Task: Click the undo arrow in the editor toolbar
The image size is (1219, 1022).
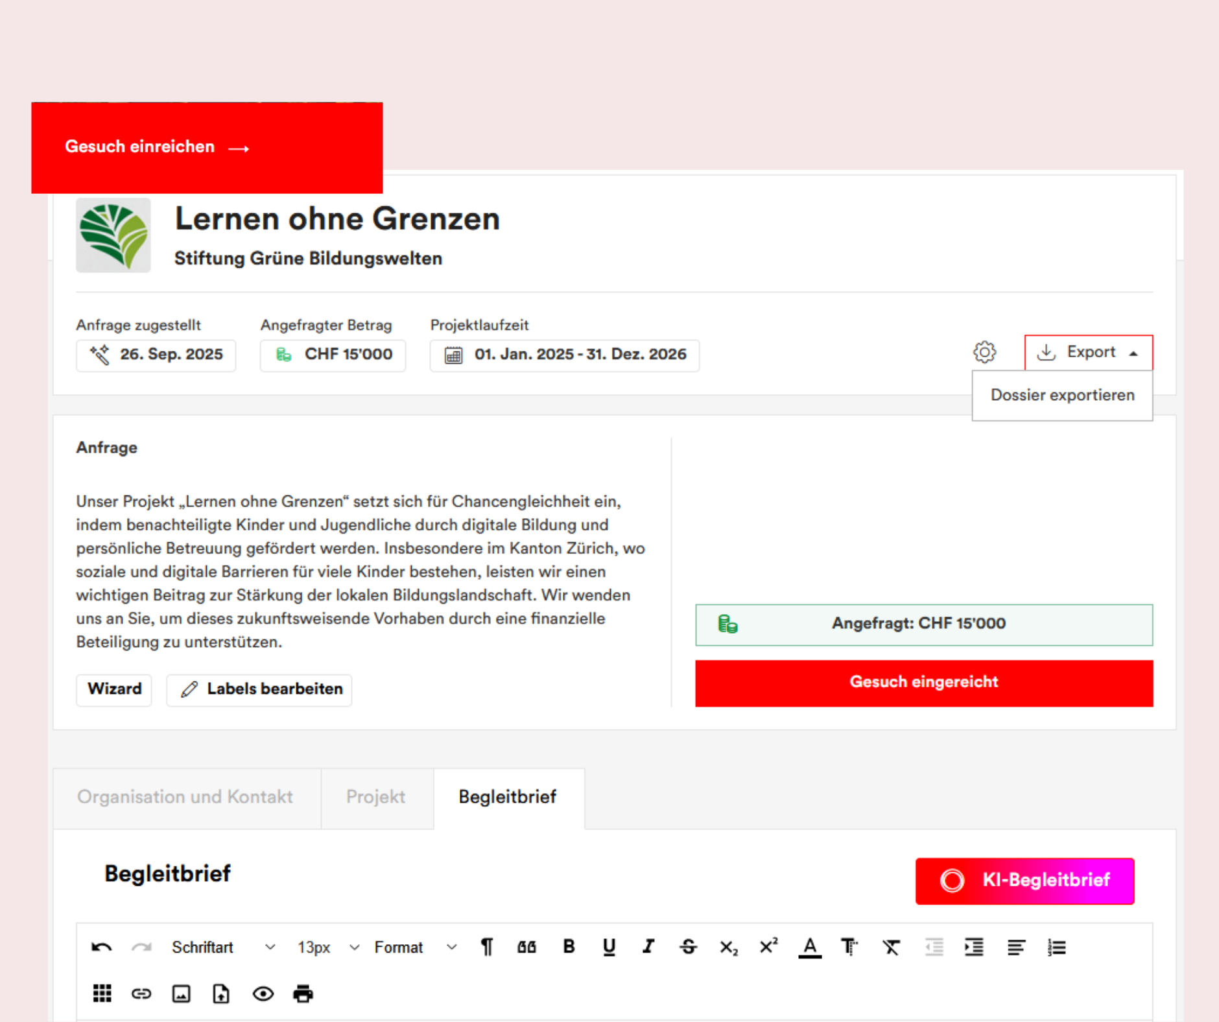Action: point(102,947)
